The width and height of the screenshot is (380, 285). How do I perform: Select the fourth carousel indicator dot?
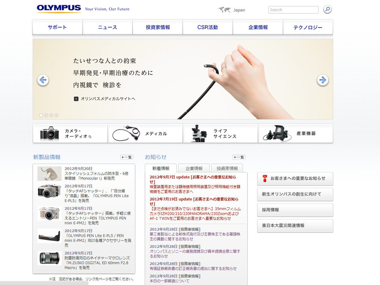point(56,115)
